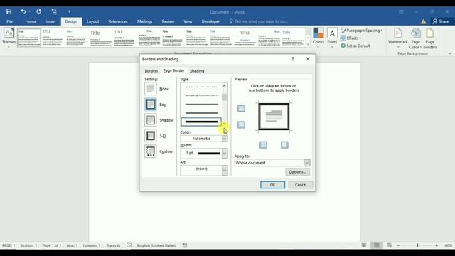The image size is (455, 256).
Task: Toggle the left border in preview
Action: coord(263,144)
